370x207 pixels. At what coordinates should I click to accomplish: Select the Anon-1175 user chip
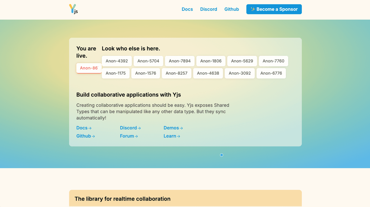pyautogui.click(x=116, y=73)
